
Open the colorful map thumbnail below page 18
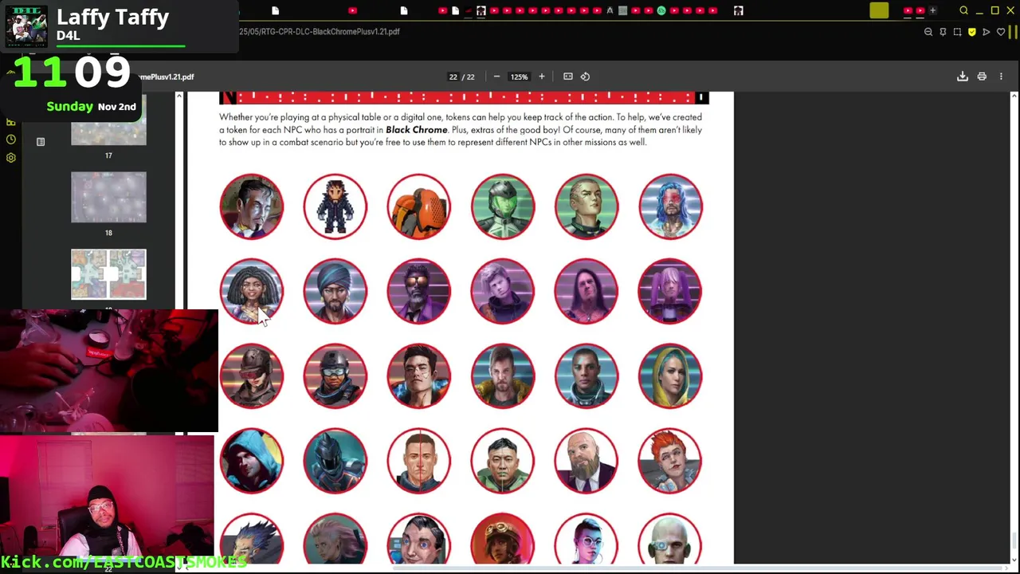point(108,274)
